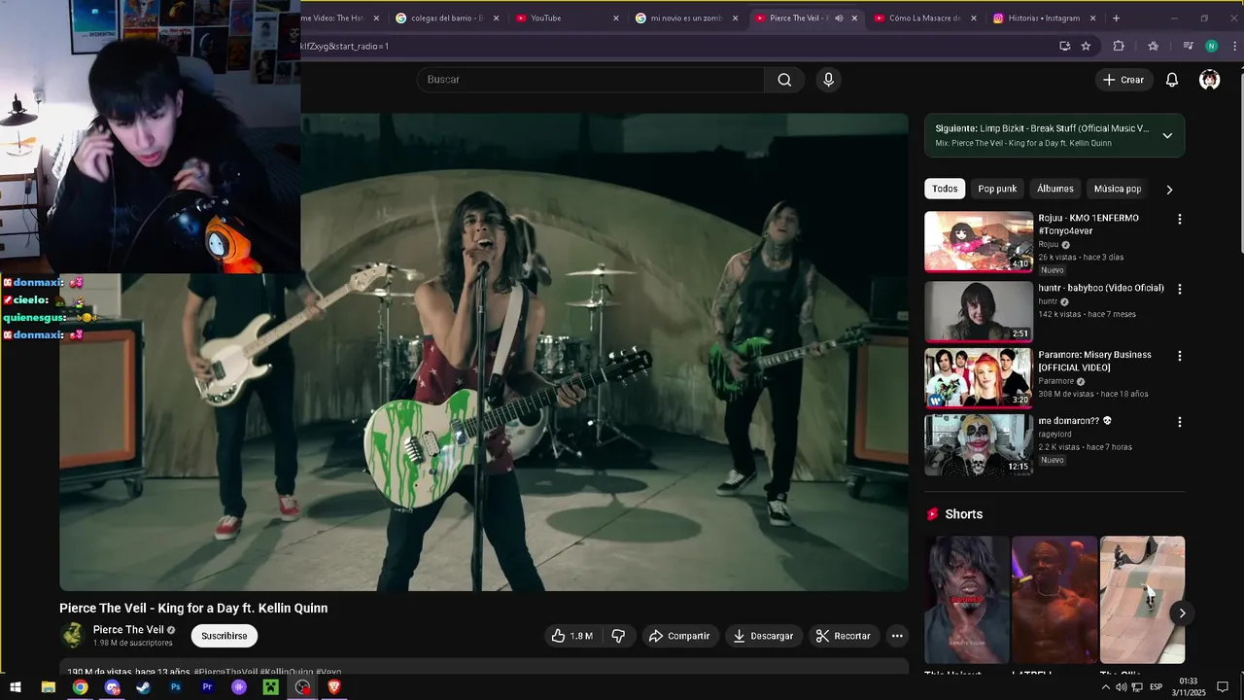Launch Photoshop from taskbar
The height and width of the screenshot is (700, 1244).
175,687
